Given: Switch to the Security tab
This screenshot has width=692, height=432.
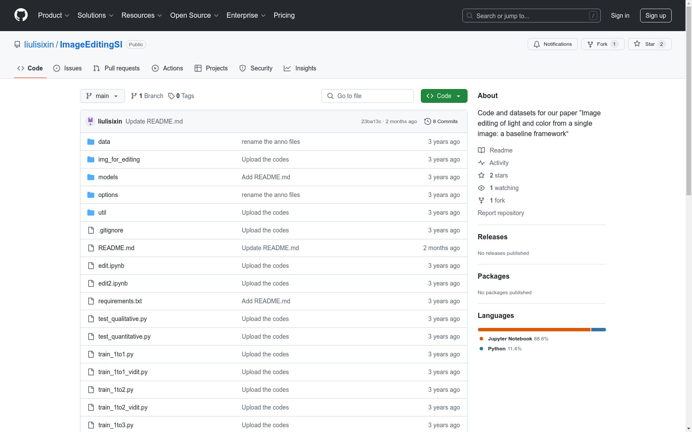Looking at the screenshot, I should [256, 68].
